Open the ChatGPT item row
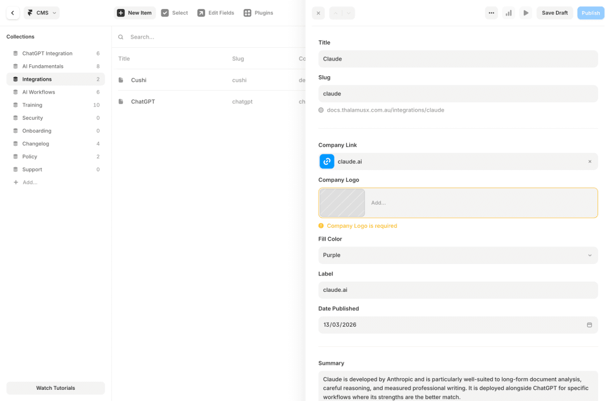The height and width of the screenshot is (401, 611). point(209,102)
